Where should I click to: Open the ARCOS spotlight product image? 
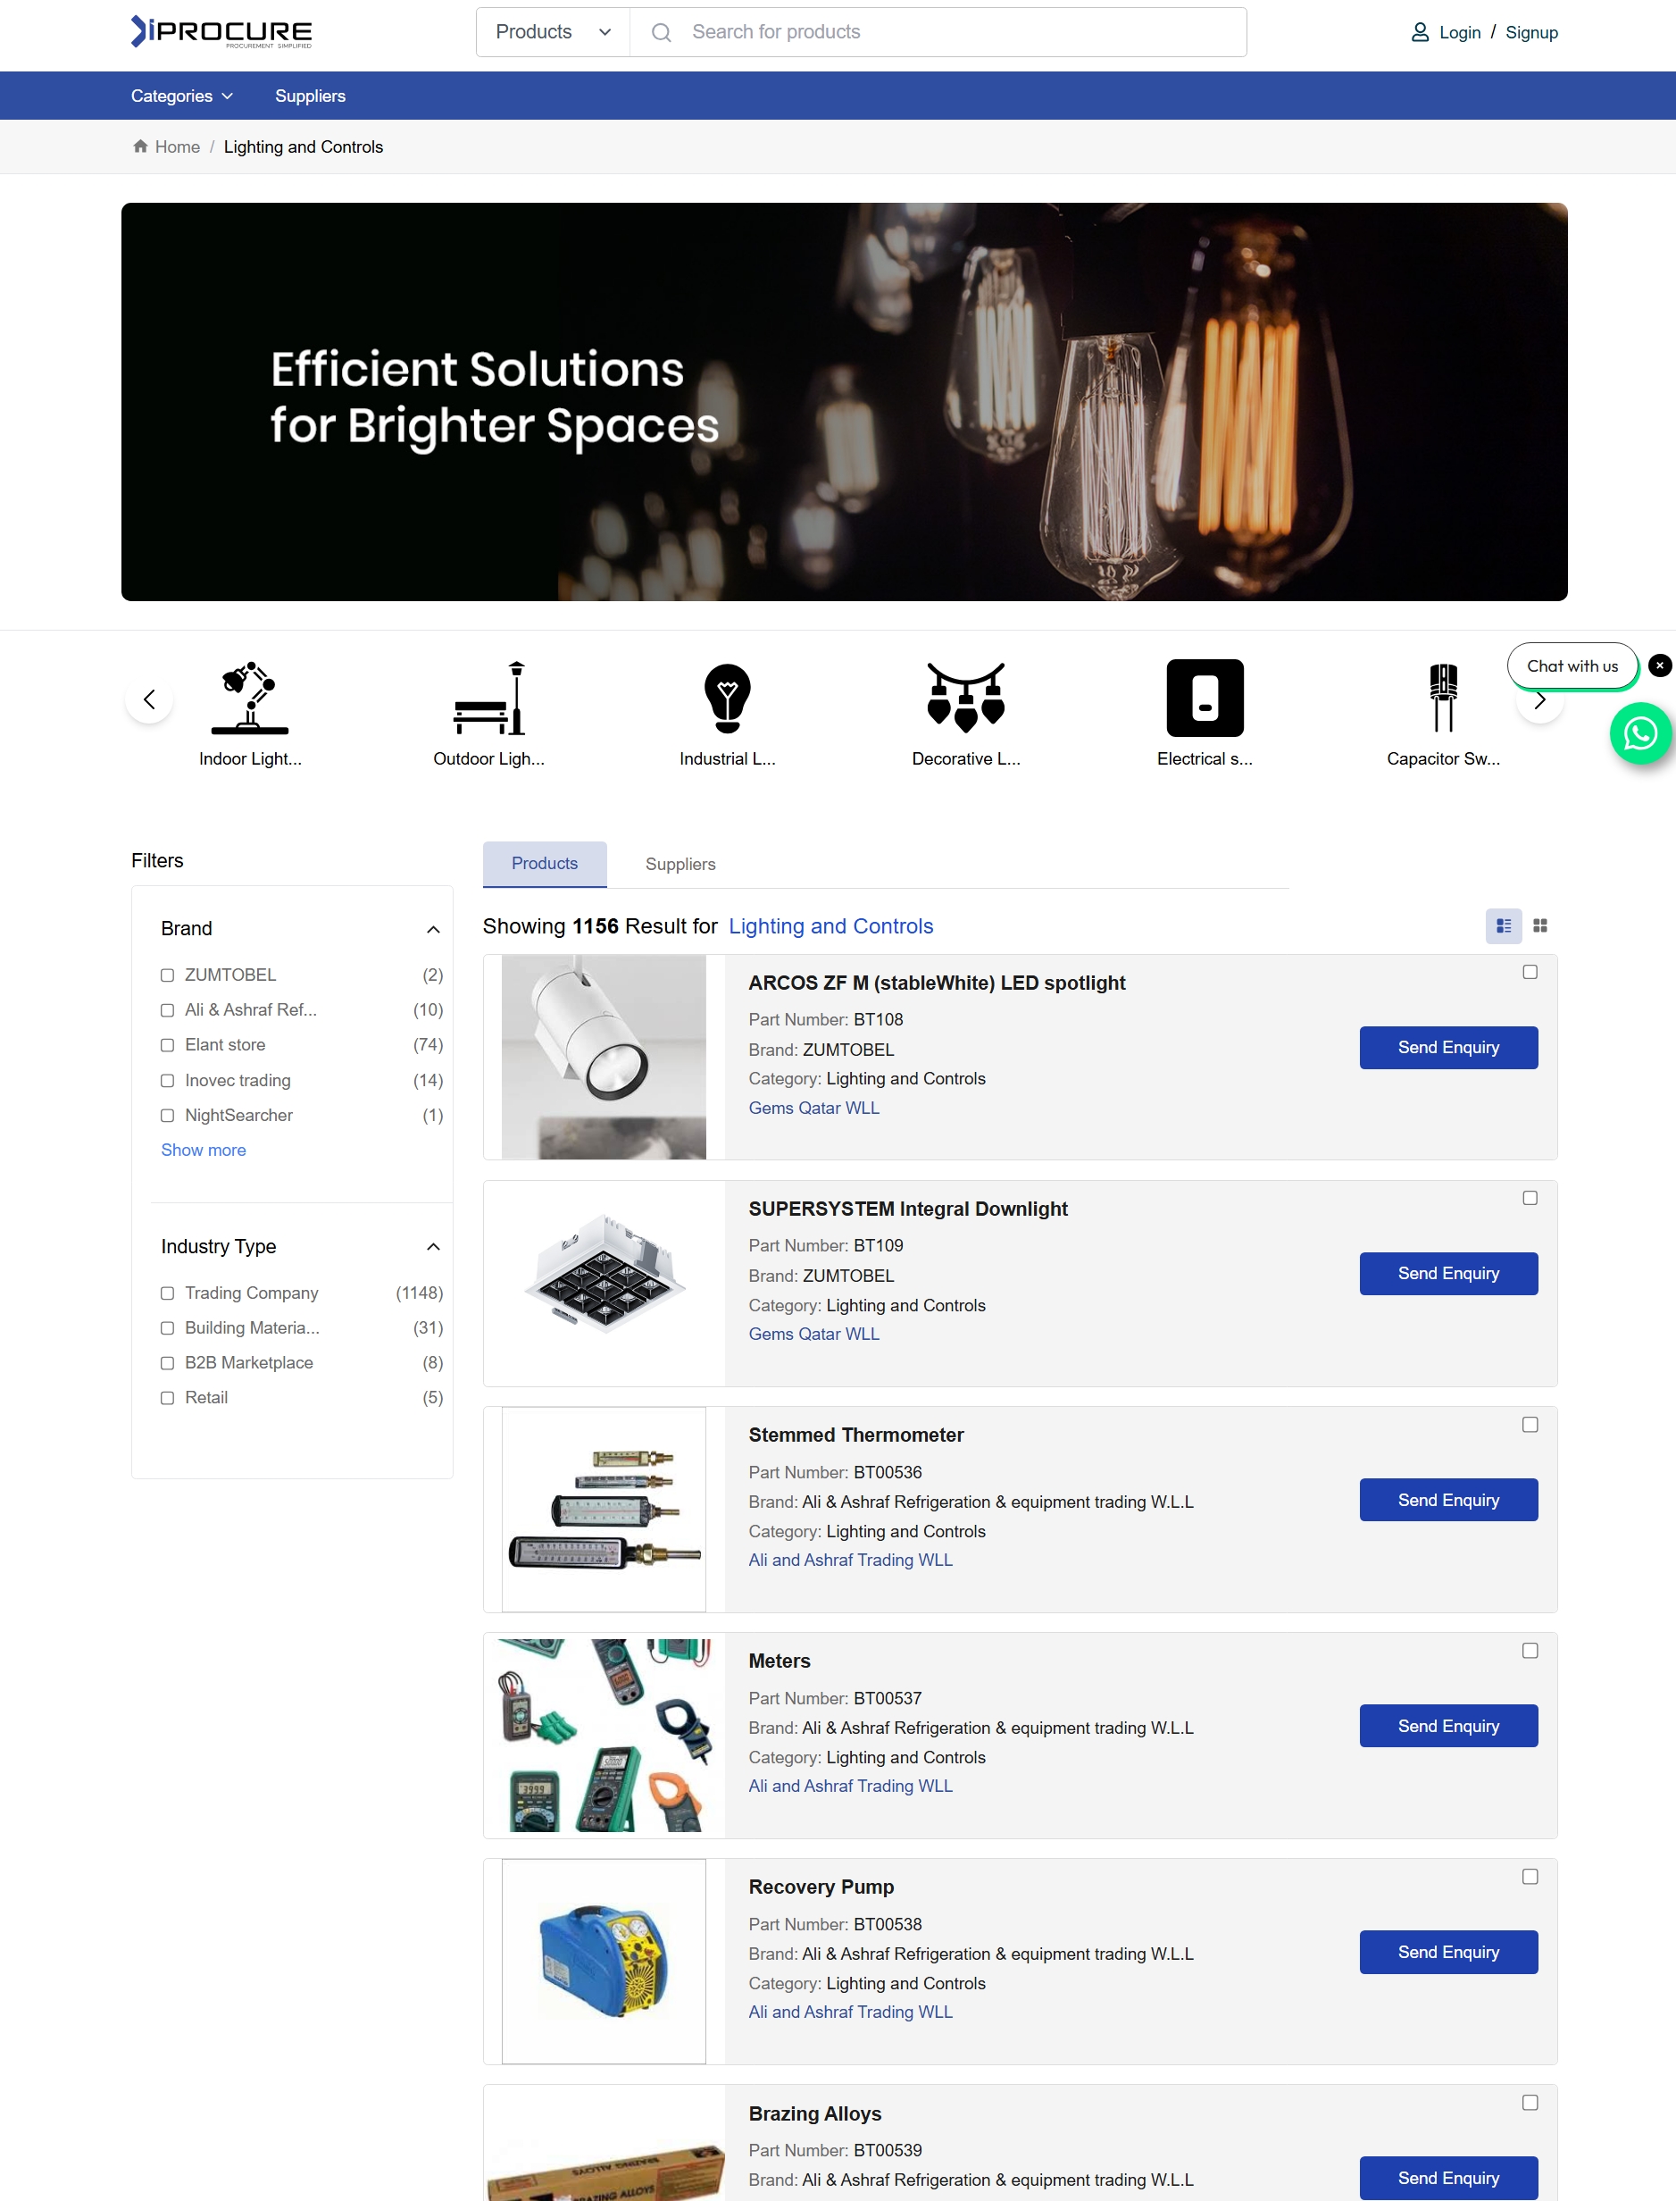pyautogui.click(x=604, y=1058)
